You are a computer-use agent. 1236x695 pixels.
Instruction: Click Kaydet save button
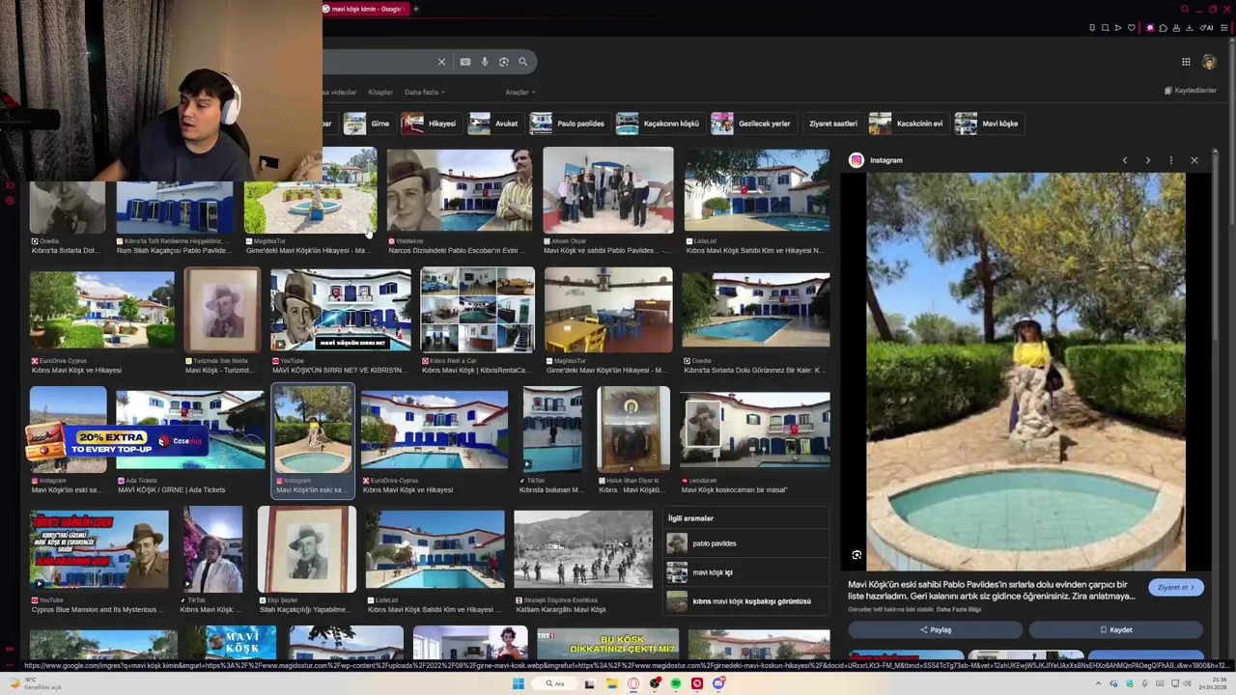click(1115, 630)
